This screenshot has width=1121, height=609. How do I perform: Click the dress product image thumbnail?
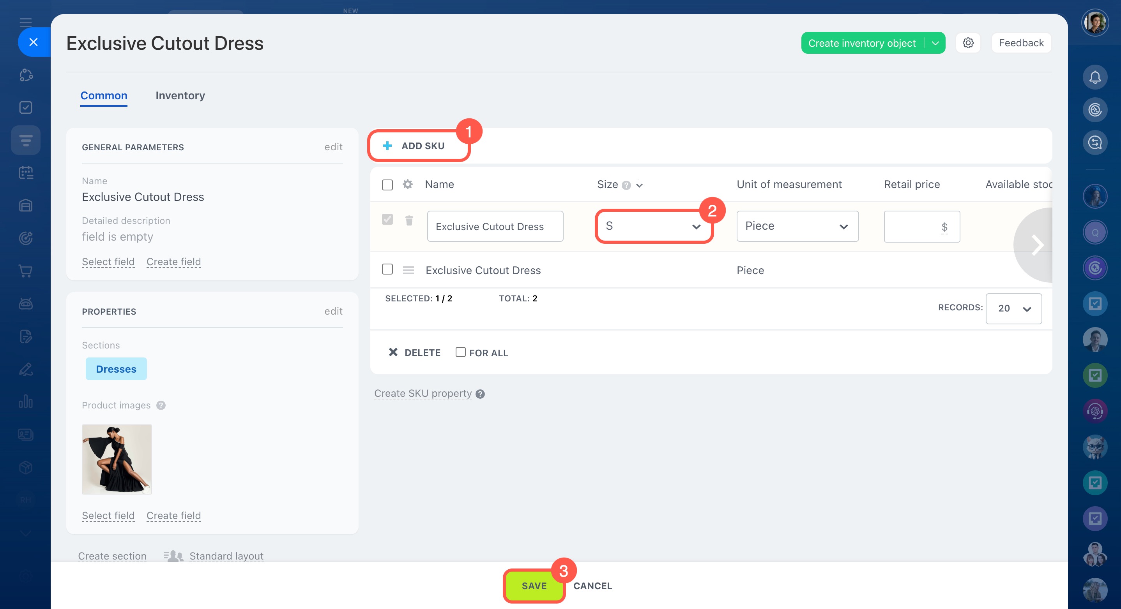coord(117,459)
